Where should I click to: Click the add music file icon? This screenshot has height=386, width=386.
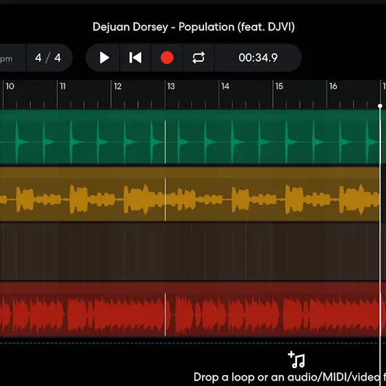click(x=296, y=360)
